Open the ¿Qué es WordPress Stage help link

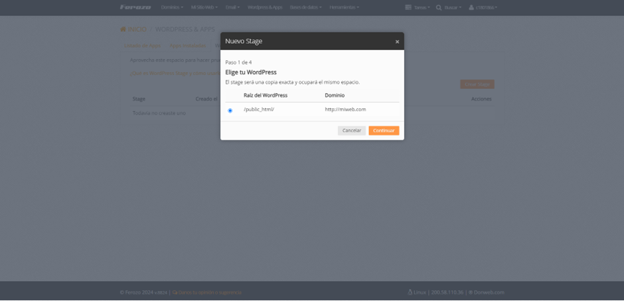175,73
